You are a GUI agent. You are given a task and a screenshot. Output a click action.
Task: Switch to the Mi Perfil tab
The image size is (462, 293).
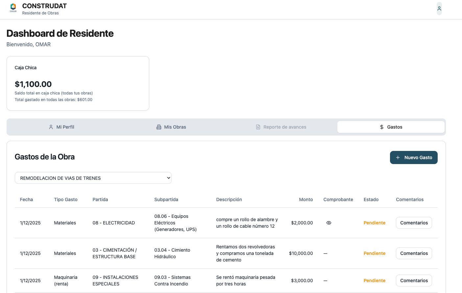(x=61, y=127)
